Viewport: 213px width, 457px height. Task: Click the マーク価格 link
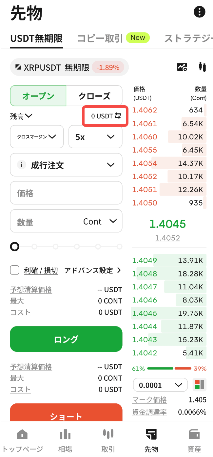tap(149, 400)
